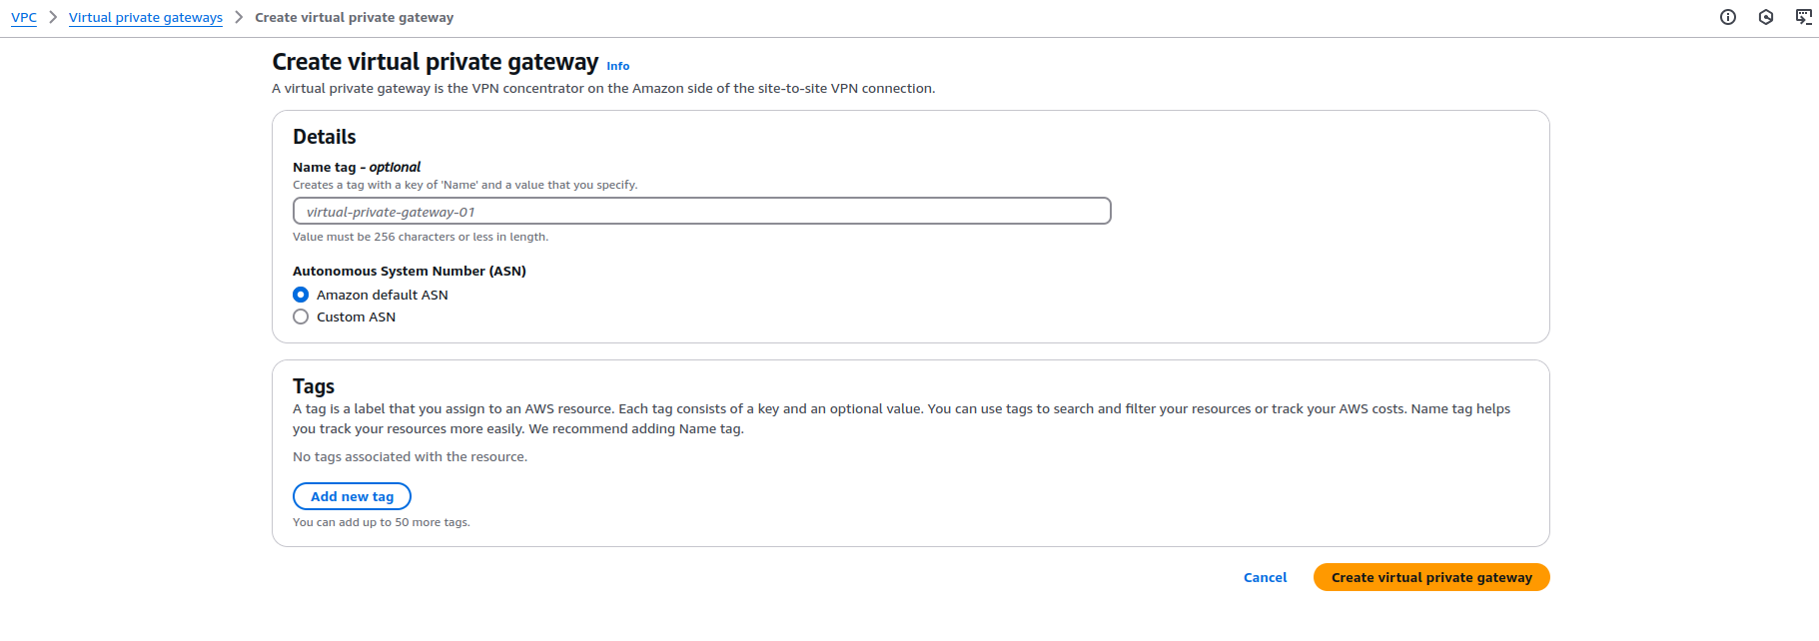Viewport: 1819px width, 641px height.
Task: Cancel the gateway creation
Action: tap(1265, 577)
